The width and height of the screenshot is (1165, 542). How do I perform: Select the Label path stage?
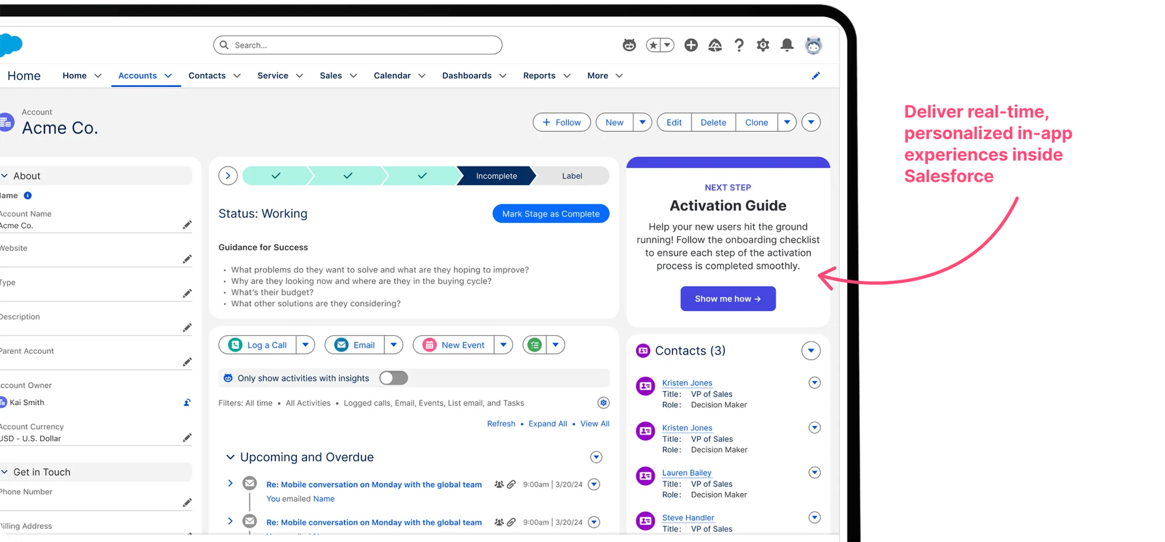click(572, 176)
